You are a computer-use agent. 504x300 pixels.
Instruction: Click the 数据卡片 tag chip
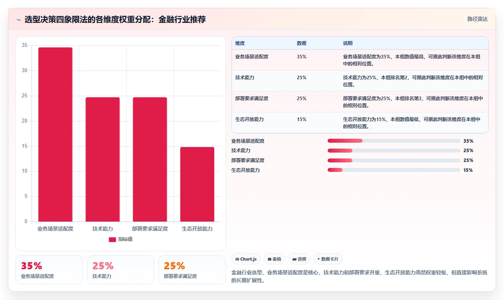328,259
